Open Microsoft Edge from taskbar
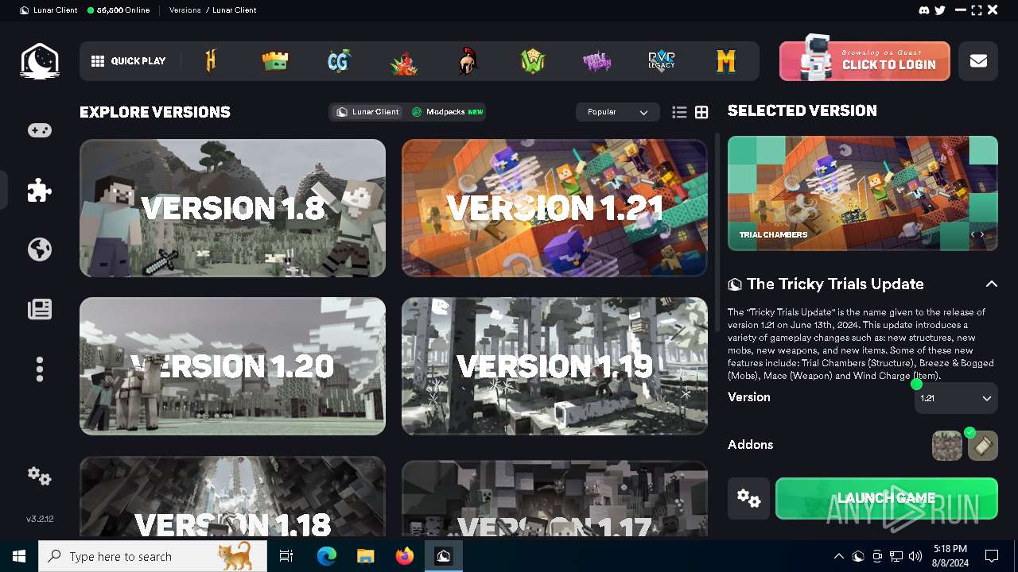Image resolution: width=1018 pixels, height=572 pixels. (x=326, y=556)
